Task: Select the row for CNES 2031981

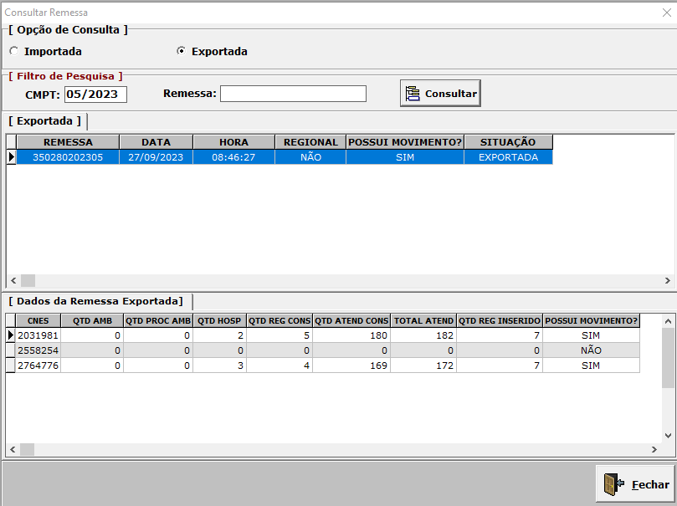Action: pos(37,335)
